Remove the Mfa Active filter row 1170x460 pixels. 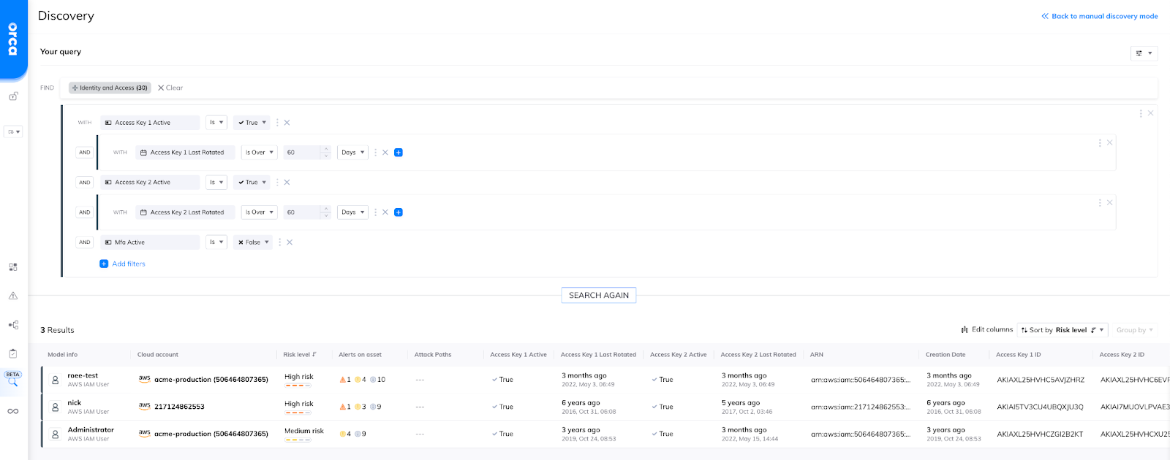[x=290, y=242]
